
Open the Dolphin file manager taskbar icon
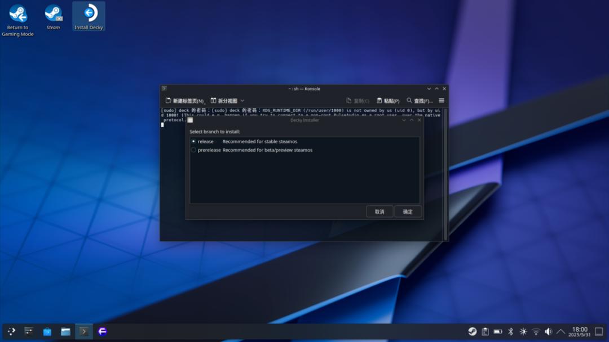(65, 331)
